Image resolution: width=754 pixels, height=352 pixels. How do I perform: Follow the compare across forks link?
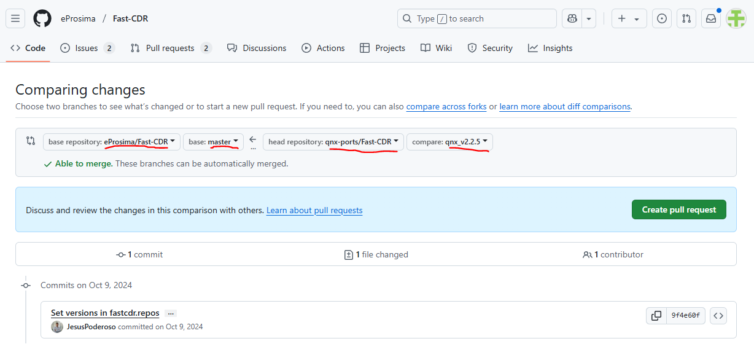click(446, 106)
